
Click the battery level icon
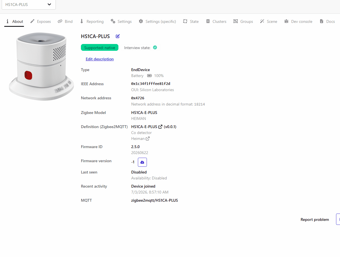[149, 76]
